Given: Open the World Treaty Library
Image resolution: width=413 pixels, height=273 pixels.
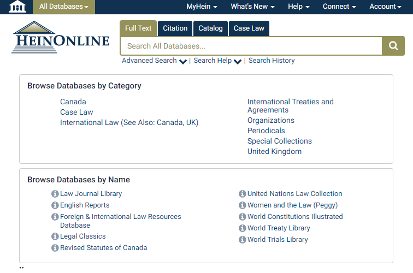Looking at the screenshot, I should (279, 228).
